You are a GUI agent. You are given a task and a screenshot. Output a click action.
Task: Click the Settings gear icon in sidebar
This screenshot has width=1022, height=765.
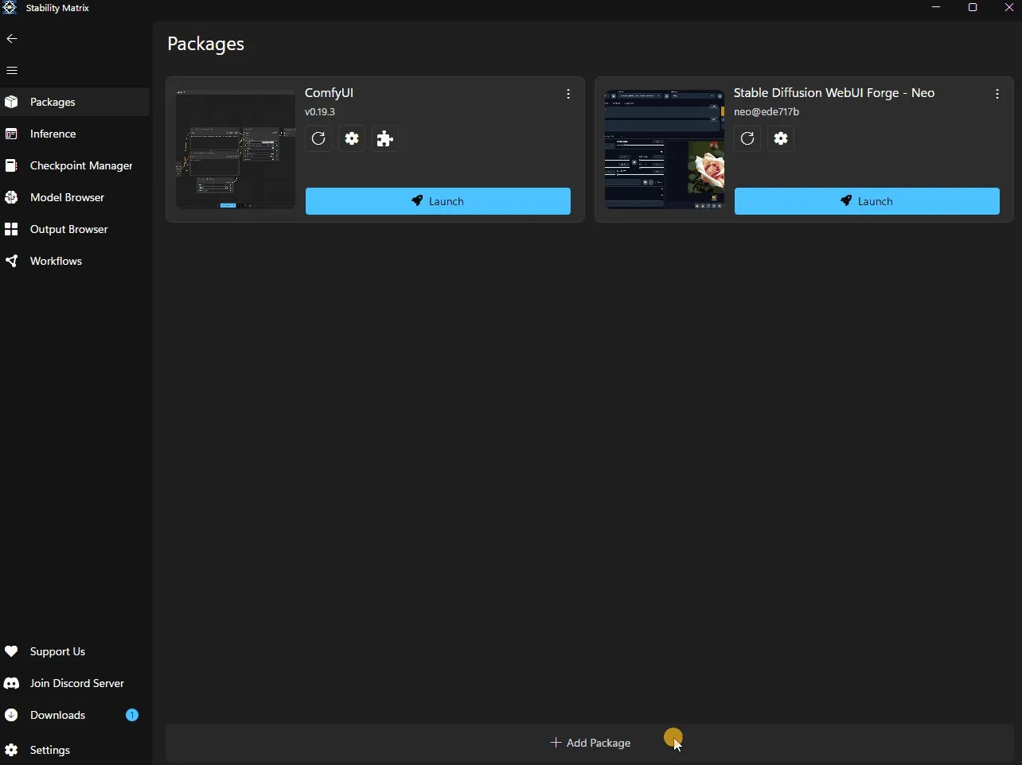(x=11, y=751)
